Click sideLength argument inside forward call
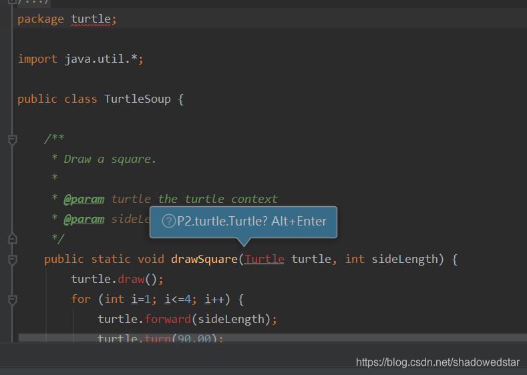Screen dimensions: 527x375 click(x=231, y=319)
